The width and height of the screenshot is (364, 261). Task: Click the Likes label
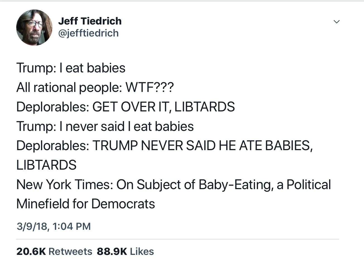pyautogui.click(x=142, y=252)
